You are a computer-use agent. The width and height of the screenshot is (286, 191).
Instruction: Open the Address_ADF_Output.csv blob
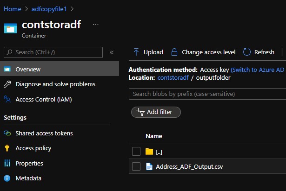[189, 166]
